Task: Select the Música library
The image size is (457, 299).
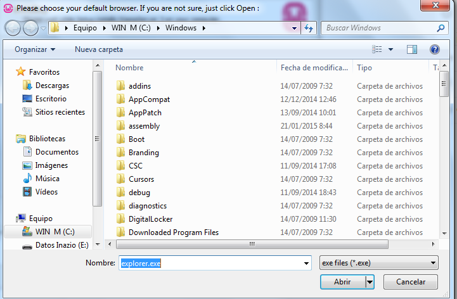Action: click(48, 179)
